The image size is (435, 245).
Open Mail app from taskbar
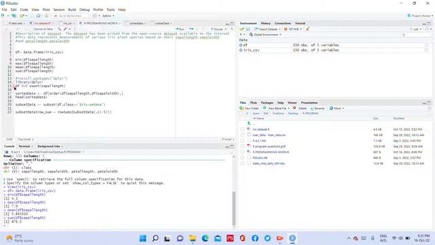click(217, 238)
